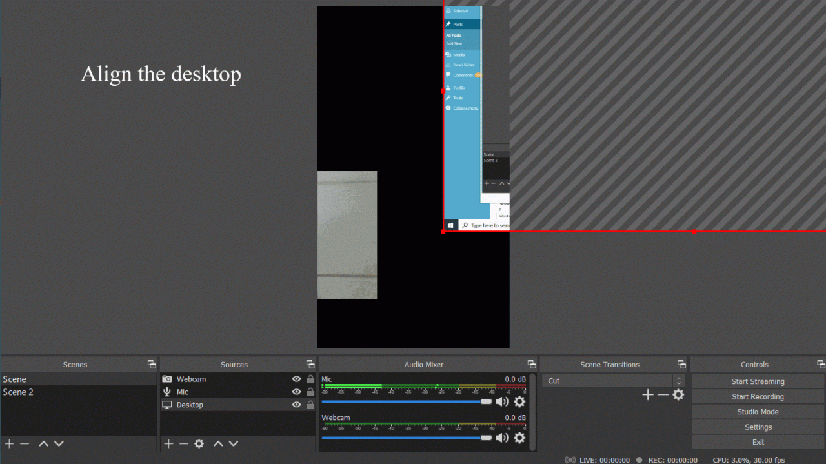Image resolution: width=826 pixels, height=464 pixels.
Task: Click the bottom-left red resize handle
Action: pos(443,231)
